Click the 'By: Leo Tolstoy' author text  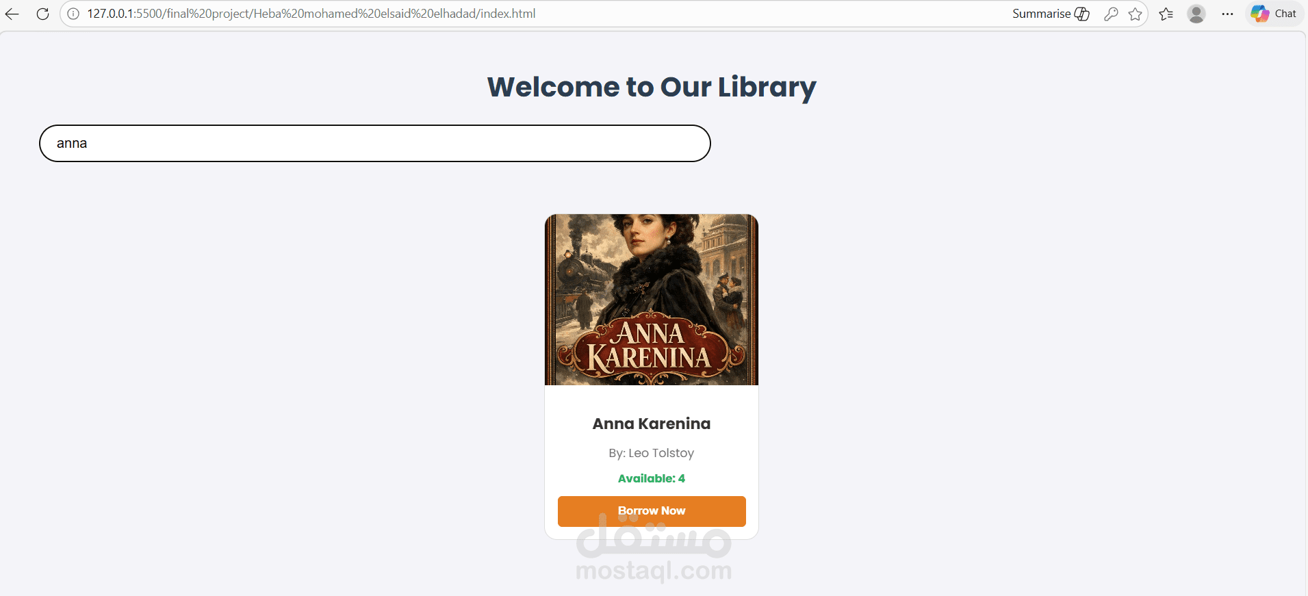pos(652,453)
